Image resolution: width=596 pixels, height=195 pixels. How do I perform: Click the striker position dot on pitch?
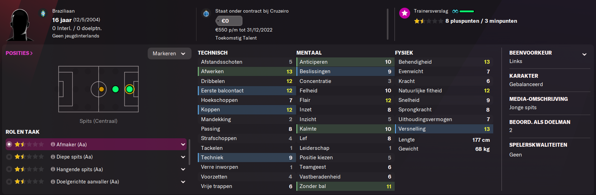[129, 89]
